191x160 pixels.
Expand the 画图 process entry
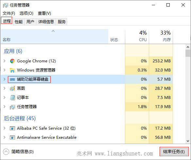[x=5, y=88]
